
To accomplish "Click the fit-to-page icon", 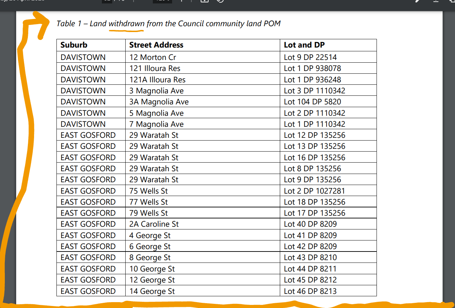I will tap(204, 1).
